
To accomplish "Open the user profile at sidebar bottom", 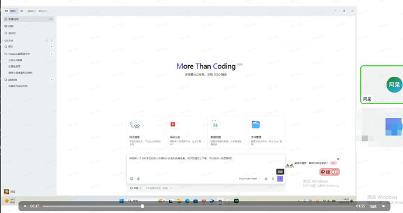I will (10, 191).
